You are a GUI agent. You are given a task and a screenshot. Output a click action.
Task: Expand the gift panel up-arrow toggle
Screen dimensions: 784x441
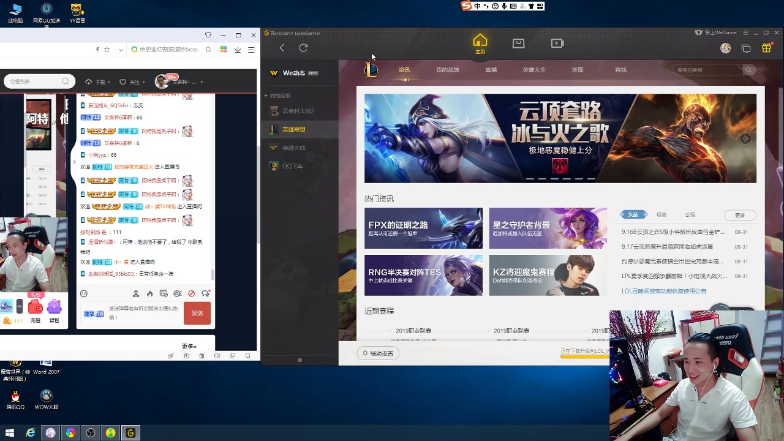[19, 306]
